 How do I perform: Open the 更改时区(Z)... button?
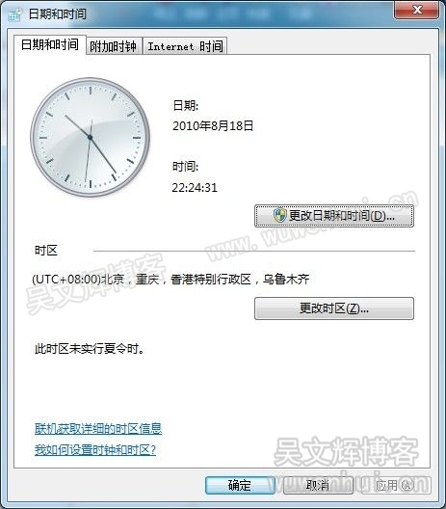coord(334,308)
